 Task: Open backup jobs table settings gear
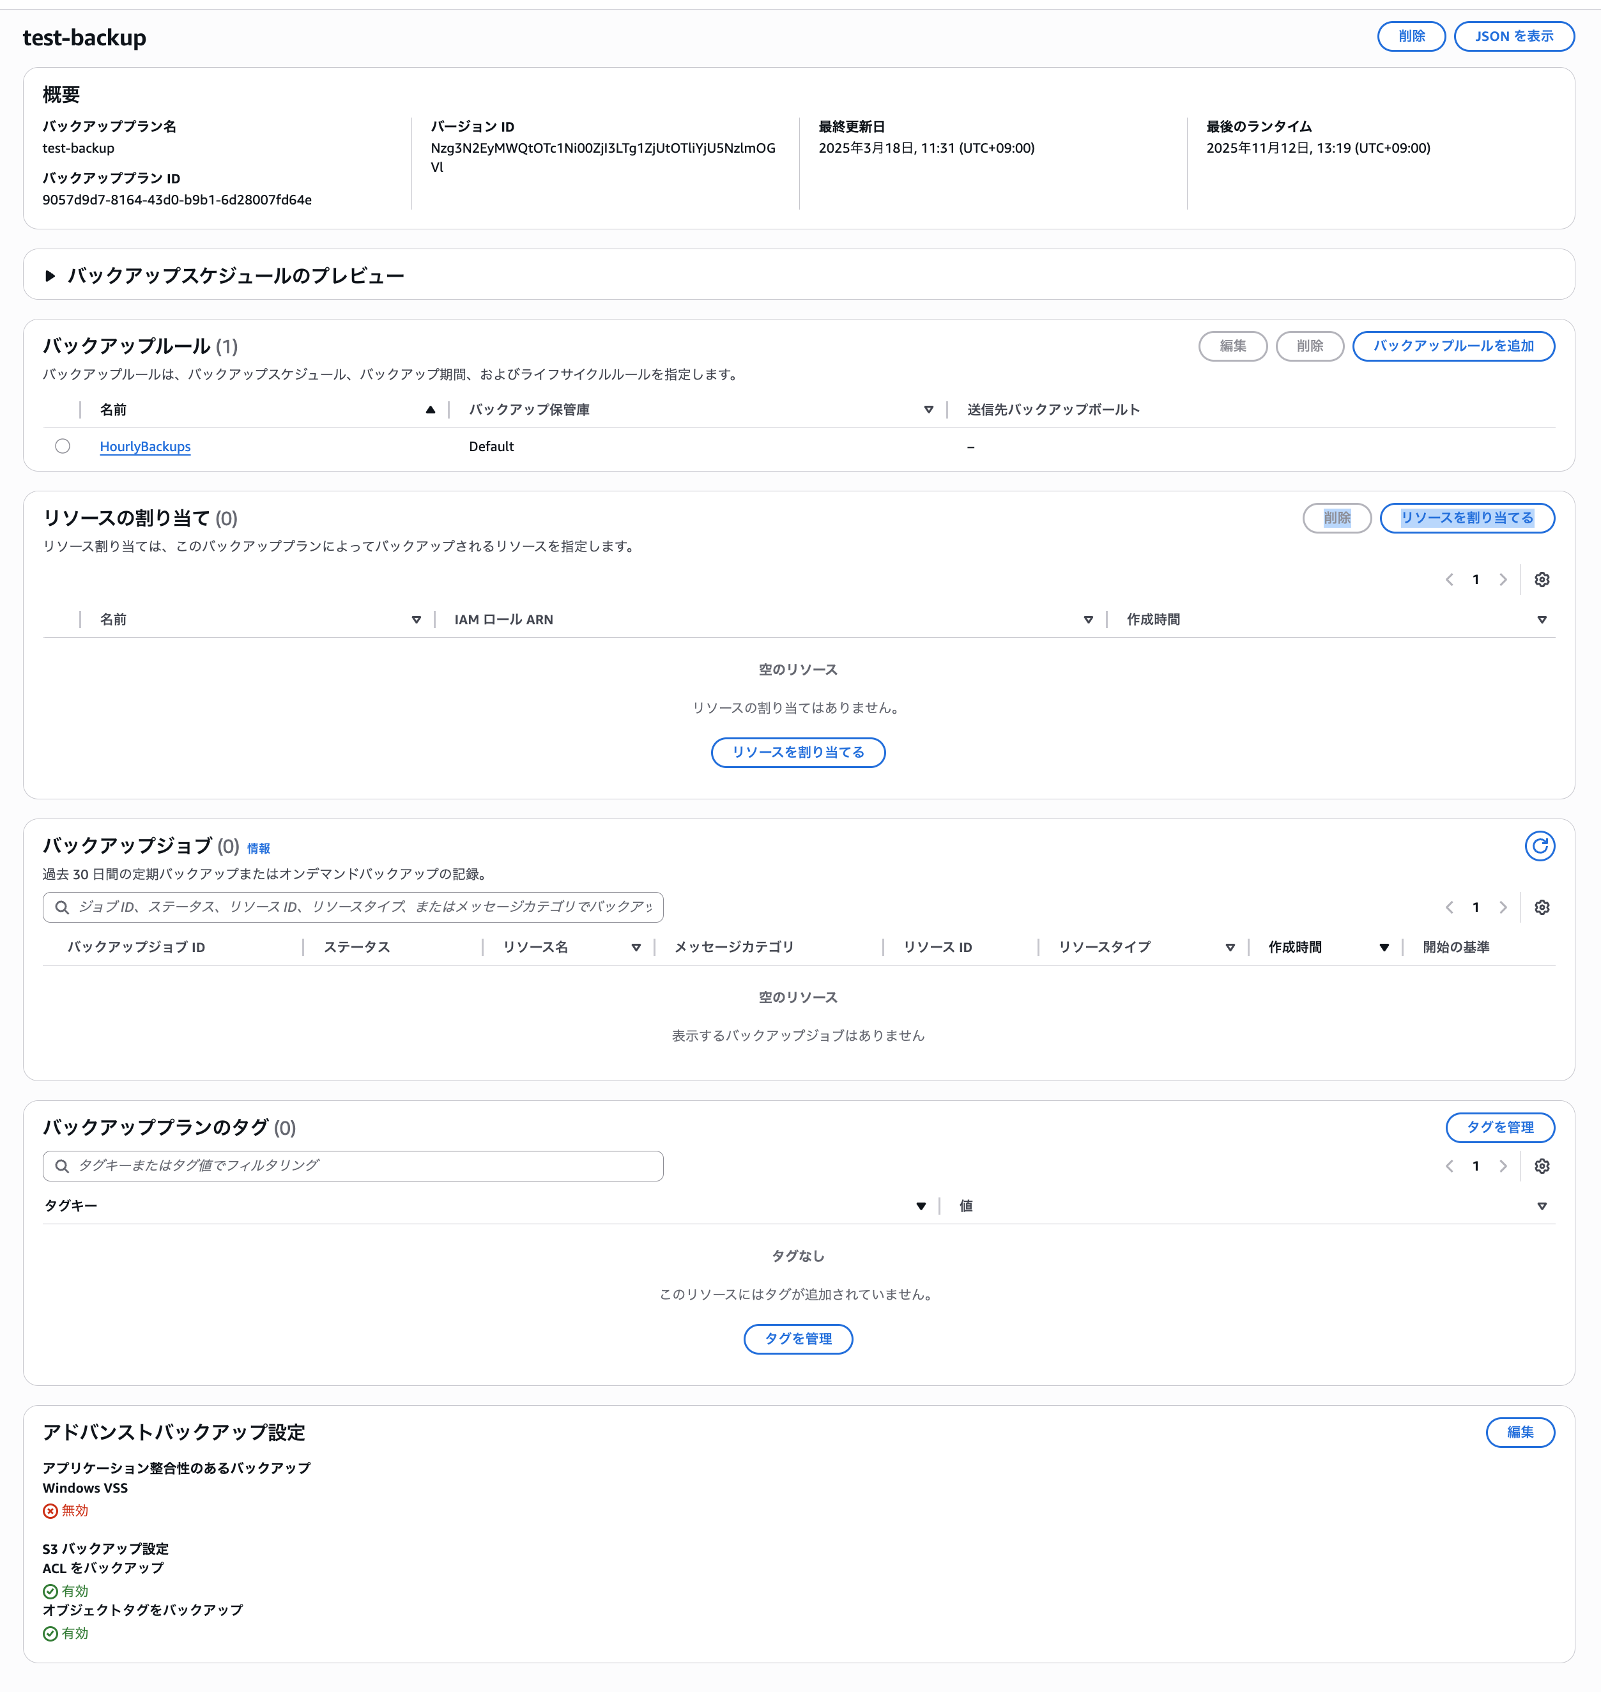click(x=1541, y=907)
